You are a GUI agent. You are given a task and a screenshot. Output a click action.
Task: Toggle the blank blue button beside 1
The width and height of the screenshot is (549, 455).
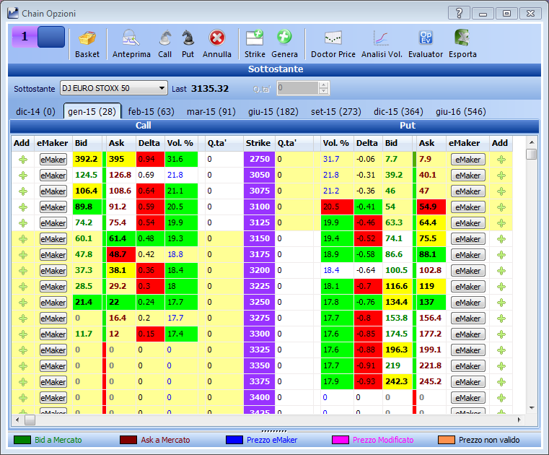pyautogui.click(x=51, y=37)
